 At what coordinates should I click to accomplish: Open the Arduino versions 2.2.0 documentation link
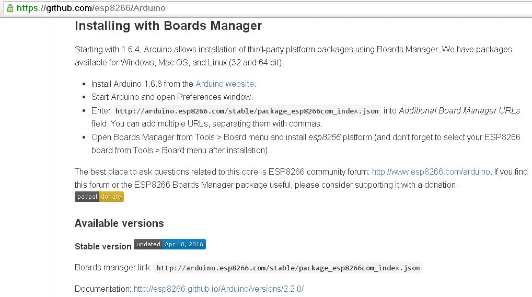tap(218, 289)
